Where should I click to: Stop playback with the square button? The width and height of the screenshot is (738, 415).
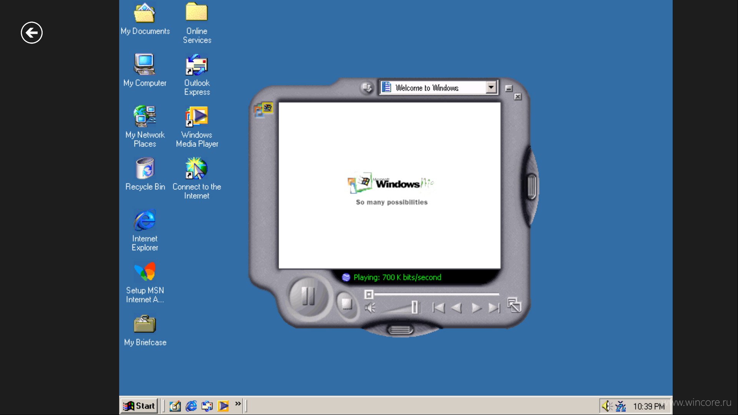click(x=347, y=304)
